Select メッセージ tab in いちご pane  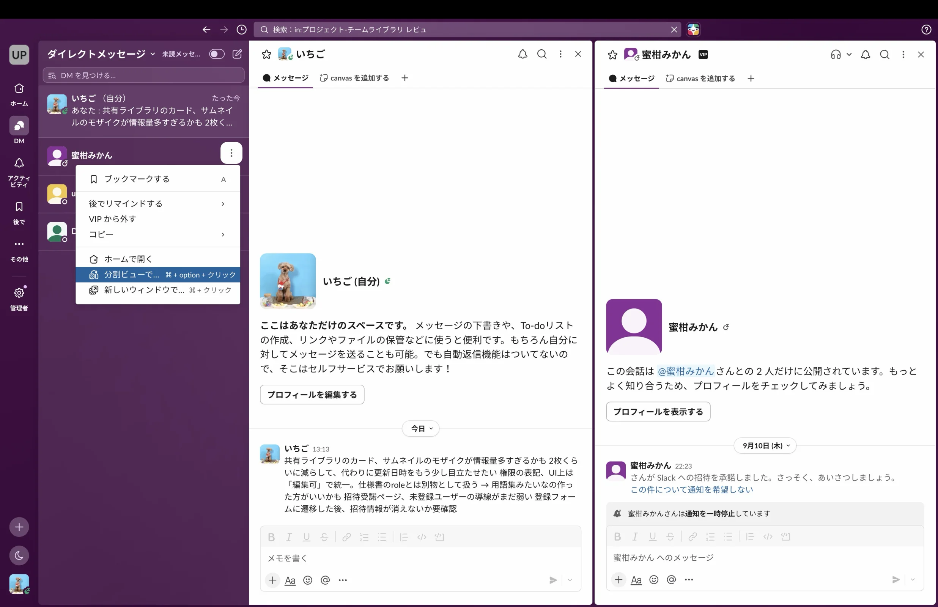click(285, 78)
